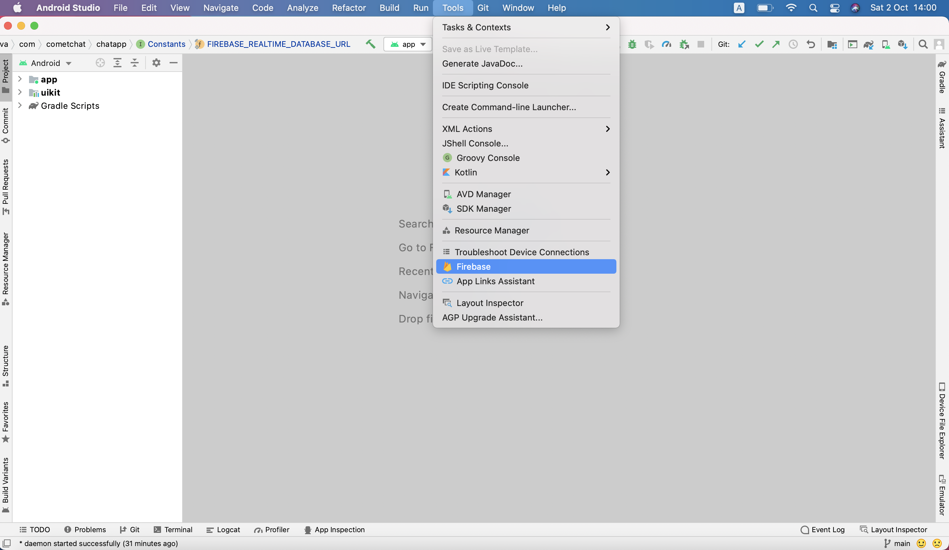Open the Logcat tool window
The height and width of the screenshot is (550, 949).
click(x=223, y=530)
